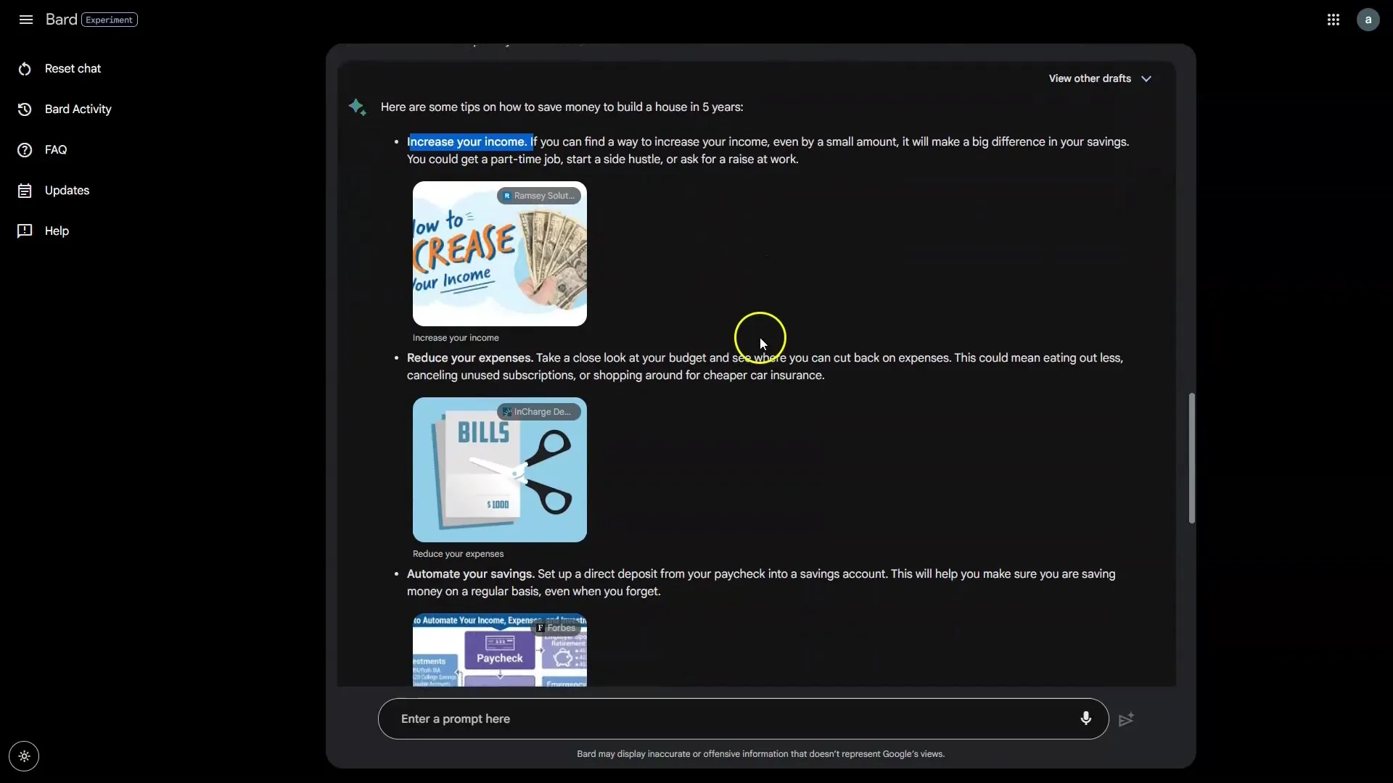Toggle the experiment label badge
The image size is (1393, 783).
[x=109, y=18]
